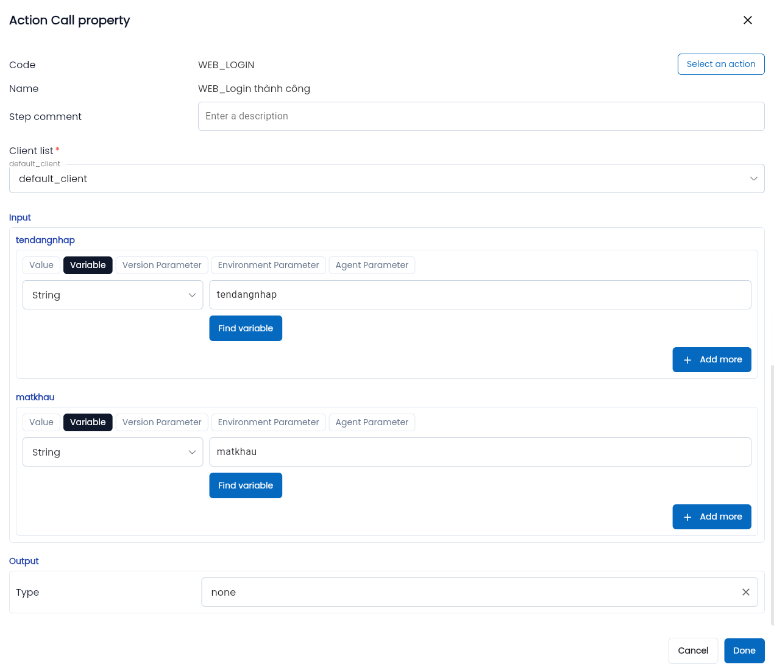Focus the tendangnhap variable name field
The image size is (774, 670).
tap(480, 295)
